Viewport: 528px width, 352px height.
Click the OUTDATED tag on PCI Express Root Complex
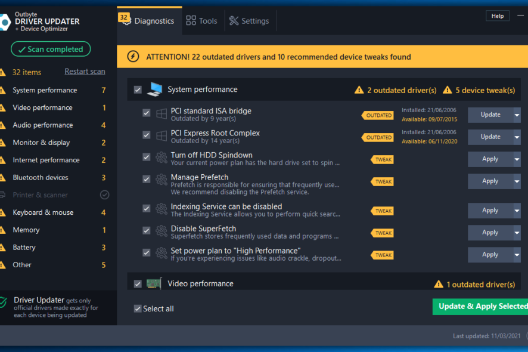[x=377, y=138]
